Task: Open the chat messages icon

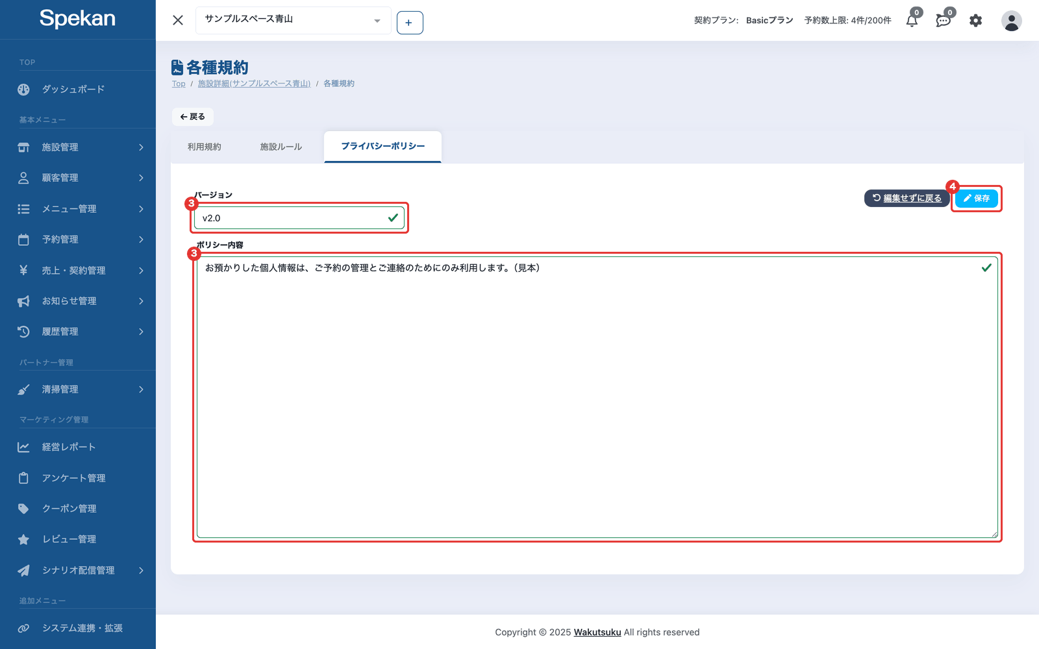Action: tap(944, 20)
